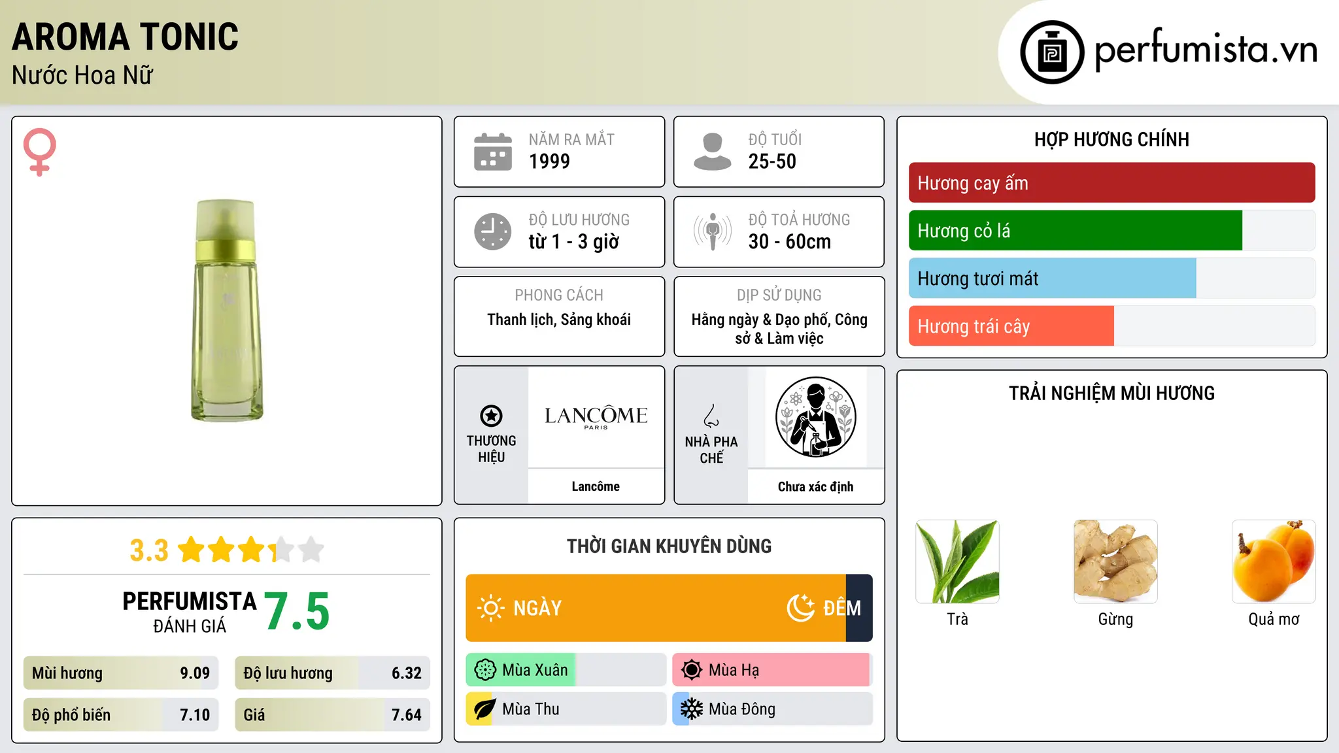Click the AROMA TONIC title

pyautogui.click(x=126, y=37)
